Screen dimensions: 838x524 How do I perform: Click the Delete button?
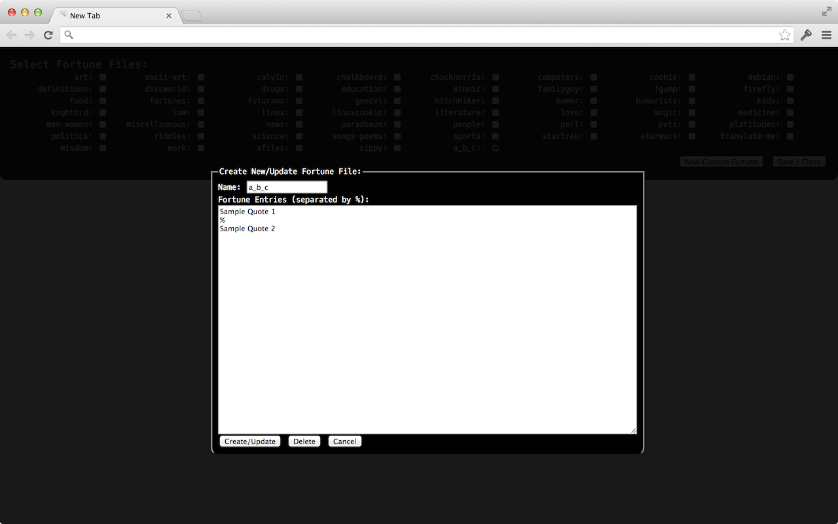(x=304, y=441)
